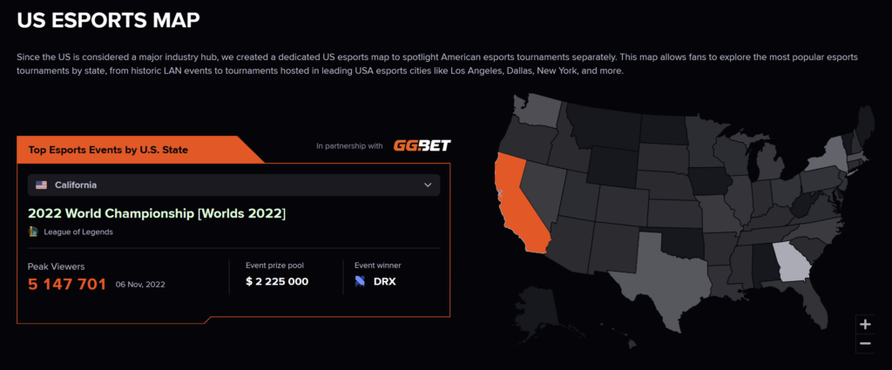Click the $ 2 225 000 prize pool value
This screenshot has height=370, width=892.
pos(277,281)
